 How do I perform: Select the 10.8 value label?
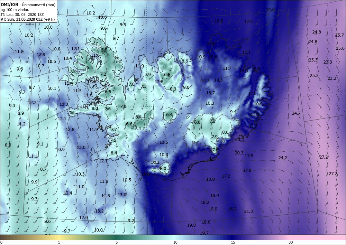56,49
